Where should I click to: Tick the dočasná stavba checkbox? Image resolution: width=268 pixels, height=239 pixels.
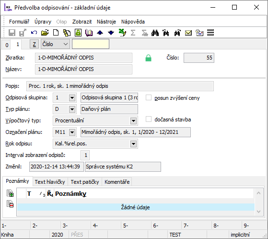[x=149, y=119]
